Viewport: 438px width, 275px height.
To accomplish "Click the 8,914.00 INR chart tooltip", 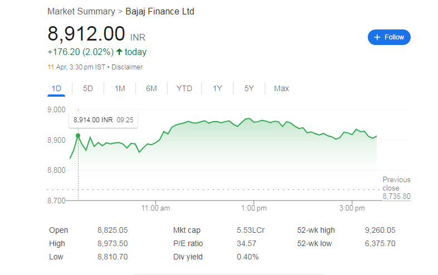I will pyautogui.click(x=105, y=119).
